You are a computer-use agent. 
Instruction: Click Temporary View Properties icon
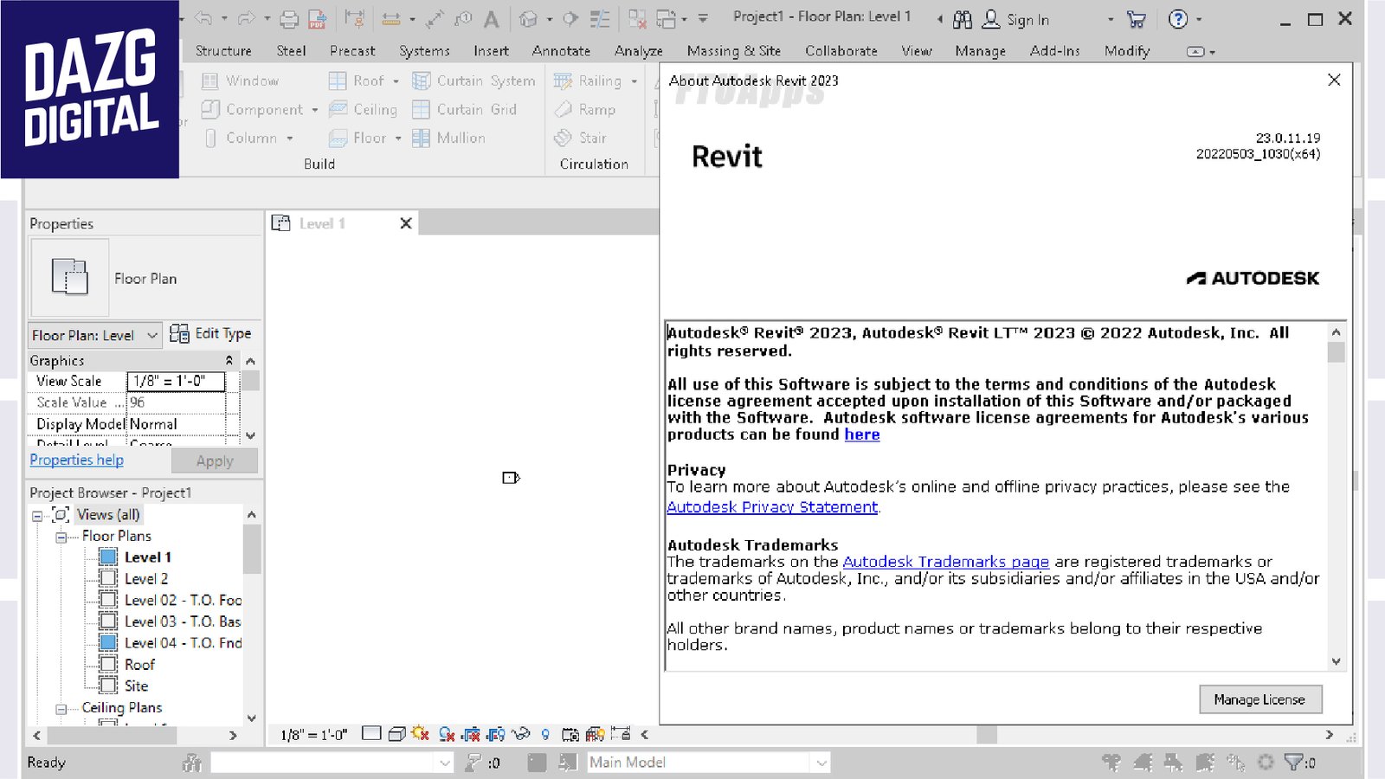coord(570,734)
